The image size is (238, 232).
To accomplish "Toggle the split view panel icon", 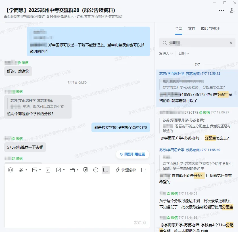I will (143, 170).
